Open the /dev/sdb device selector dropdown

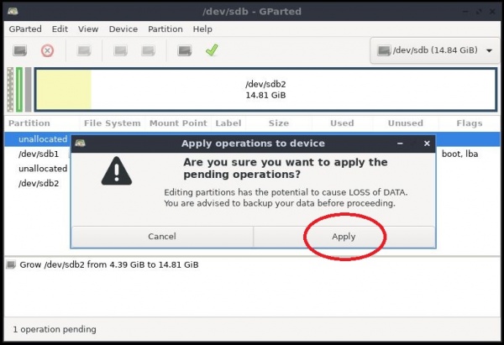[x=434, y=51]
